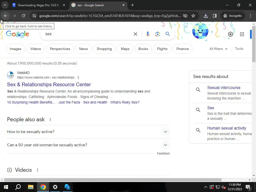Click search icon beside Sexual intercourse
Screen dimensions: 256x192
click(198, 90)
